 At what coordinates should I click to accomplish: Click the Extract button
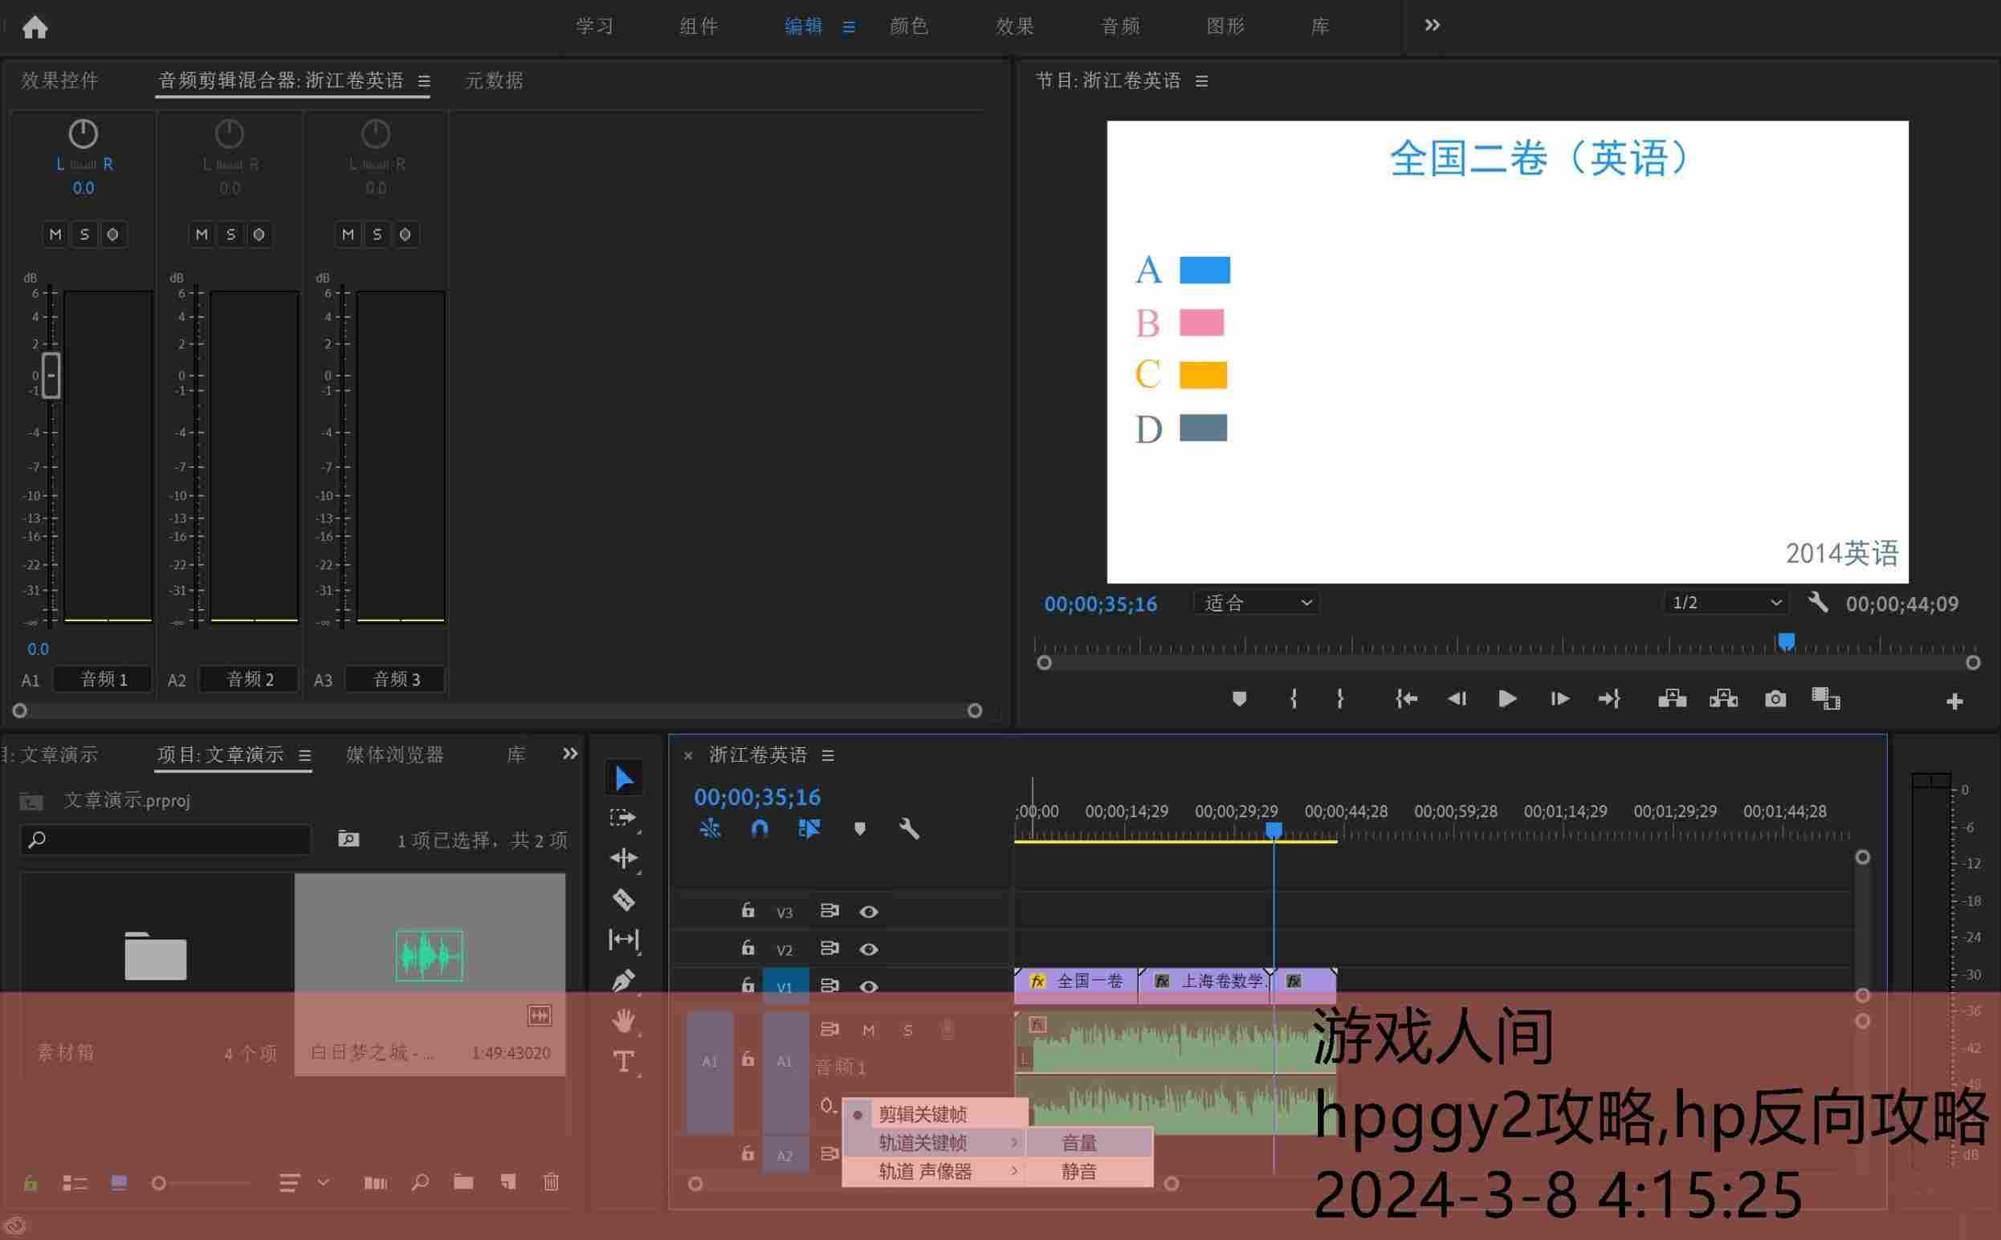pos(1723,699)
